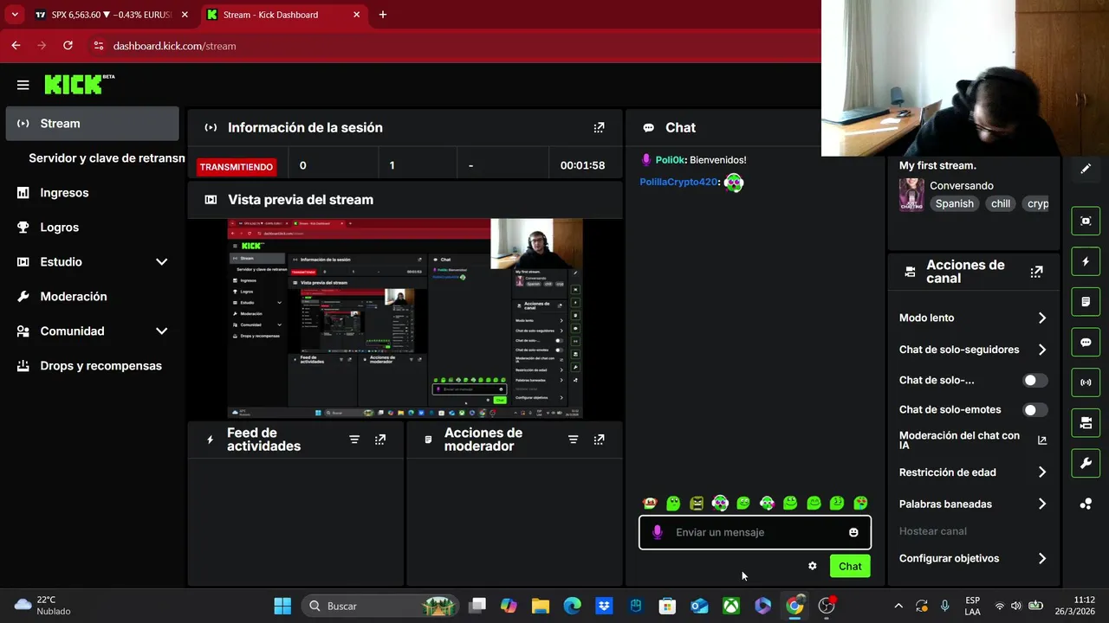Click the Conversando category thumbnail

pyautogui.click(x=911, y=195)
